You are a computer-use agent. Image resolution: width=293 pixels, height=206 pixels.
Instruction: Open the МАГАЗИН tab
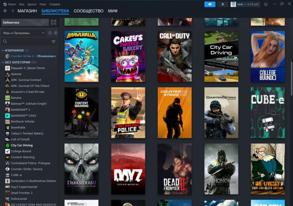tap(27, 11)
